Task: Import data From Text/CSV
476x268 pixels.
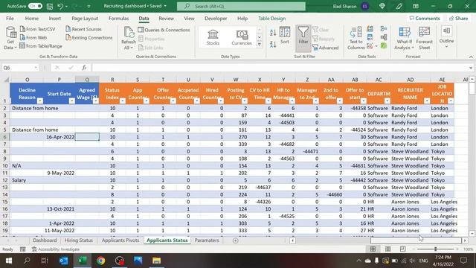Action: pos(38,29)
